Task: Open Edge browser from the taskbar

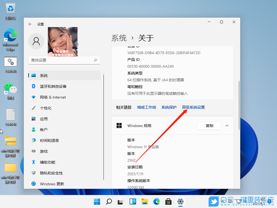Action: click(x=156, y=201)
